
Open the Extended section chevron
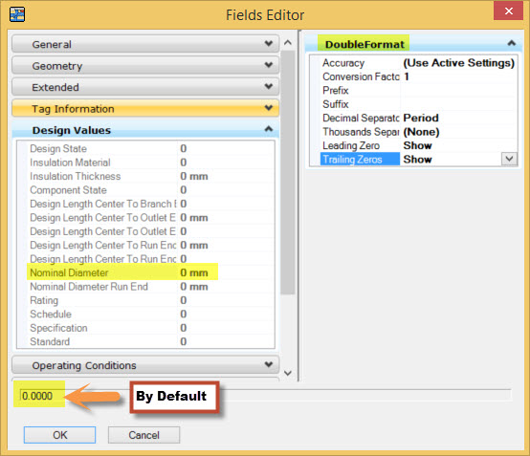pyautogui.click(x=269, y=86)
